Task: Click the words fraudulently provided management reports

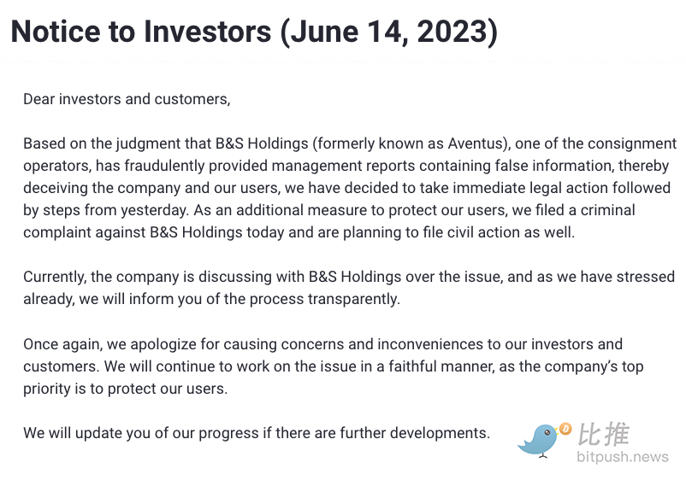Action: [x=269, y=166]
